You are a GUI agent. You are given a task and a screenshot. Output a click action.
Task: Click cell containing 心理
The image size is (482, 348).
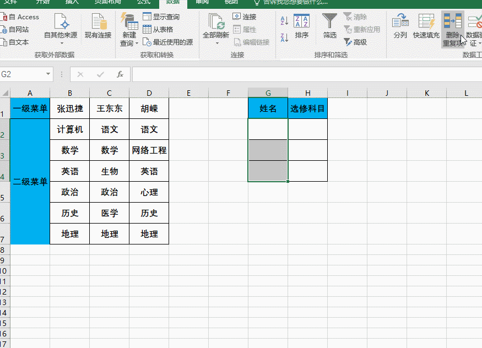(149, 192)
